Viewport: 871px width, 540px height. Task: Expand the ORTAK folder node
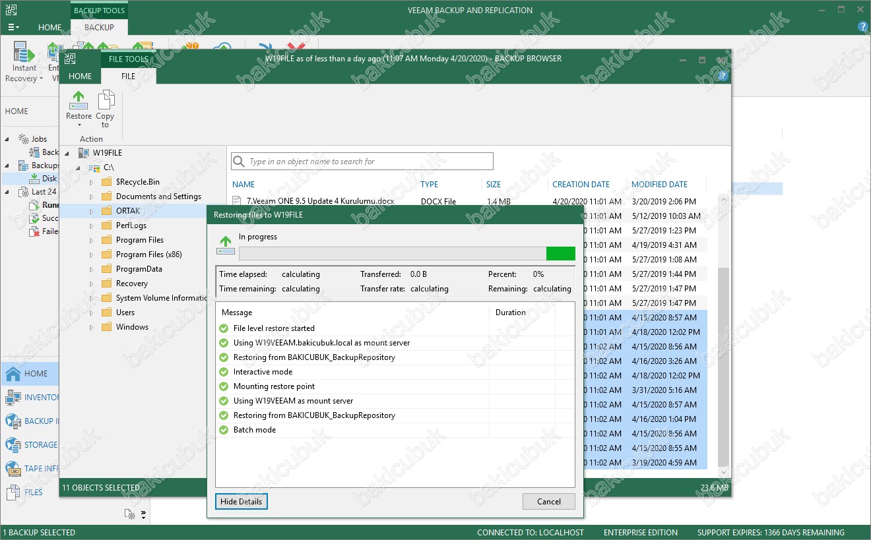point(92,211)
